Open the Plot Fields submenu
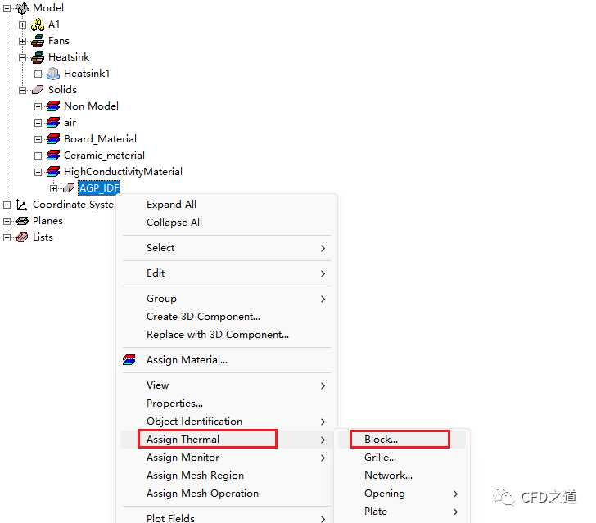Image resolution: width=596 pixels, height=523 pixels. tap(227, 517)
